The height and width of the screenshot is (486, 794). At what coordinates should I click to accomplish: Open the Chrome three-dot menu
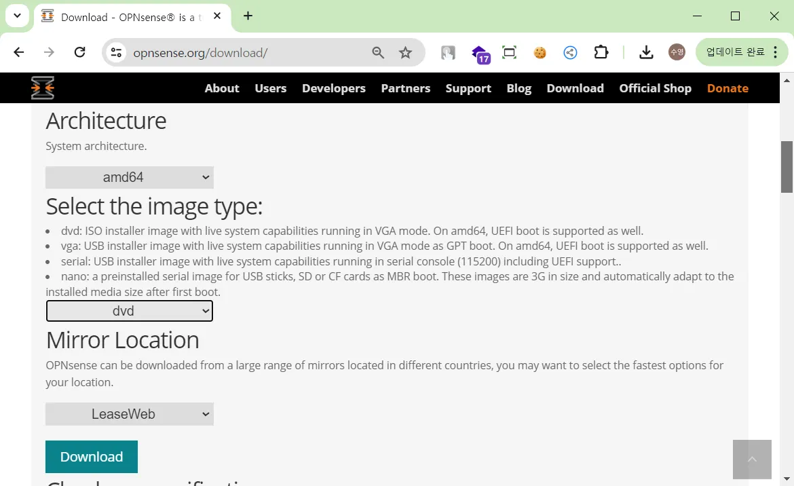click(775, 52)
